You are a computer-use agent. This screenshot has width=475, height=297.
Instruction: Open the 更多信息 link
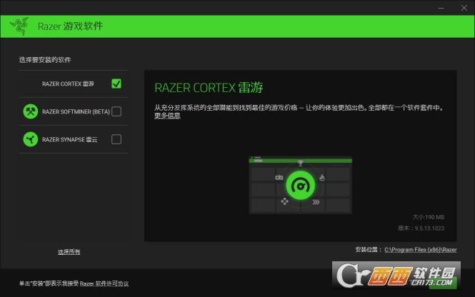click(x=167, y=116)
